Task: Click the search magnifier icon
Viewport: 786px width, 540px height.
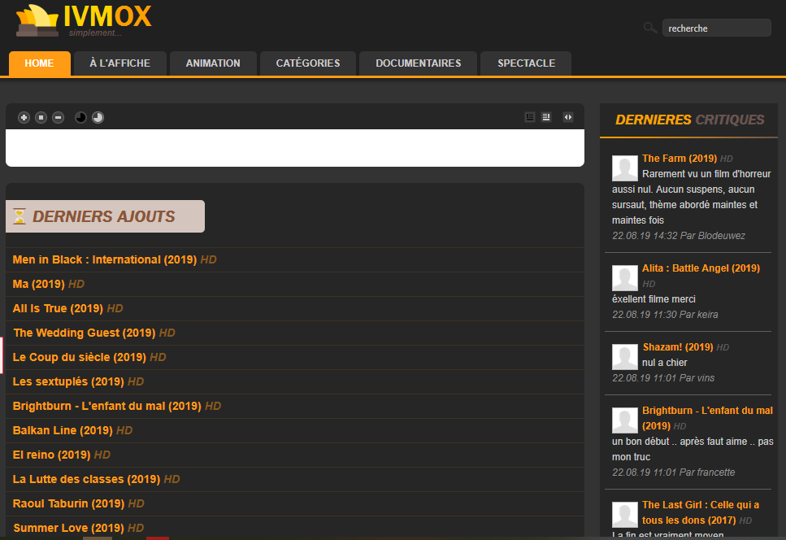Action: tap(650, 28)
